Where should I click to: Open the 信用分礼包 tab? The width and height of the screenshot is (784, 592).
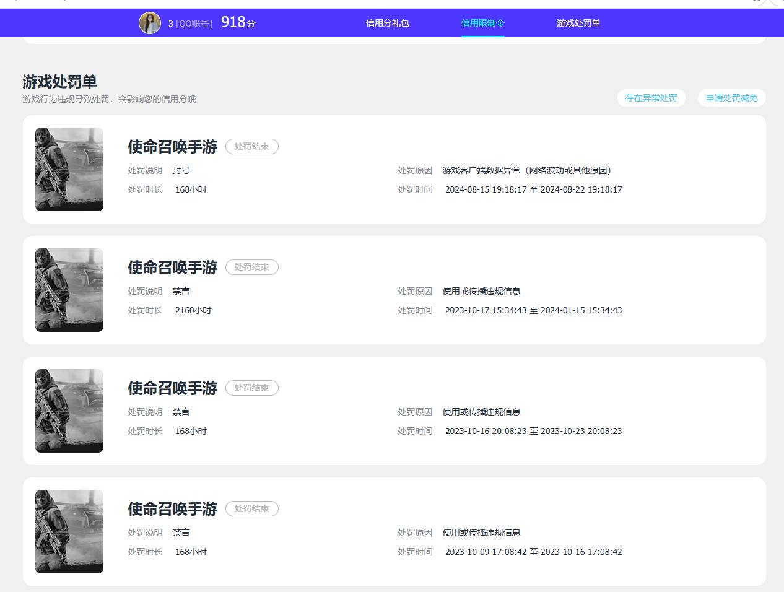[x=387, y=23]
